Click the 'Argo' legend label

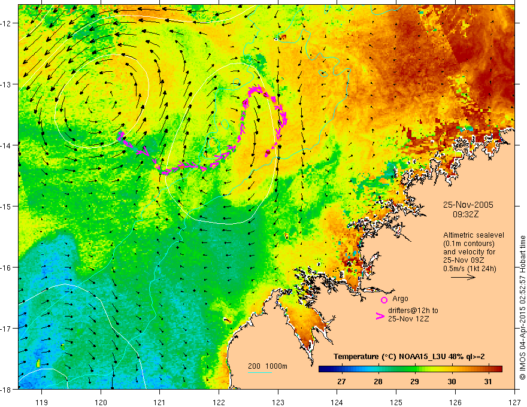[400, 299]
